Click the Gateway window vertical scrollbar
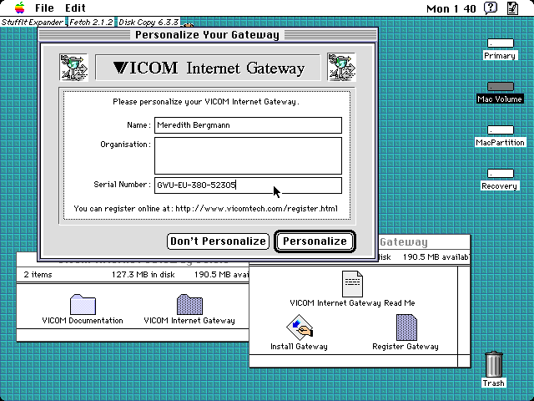 pyautogui.click(x=464, y=310)
